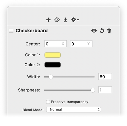Image resolution: width=127 pixels, height=126 pixels.
Task: Open the Blend Mode Normal dropdown
Action: coord(74,110)
